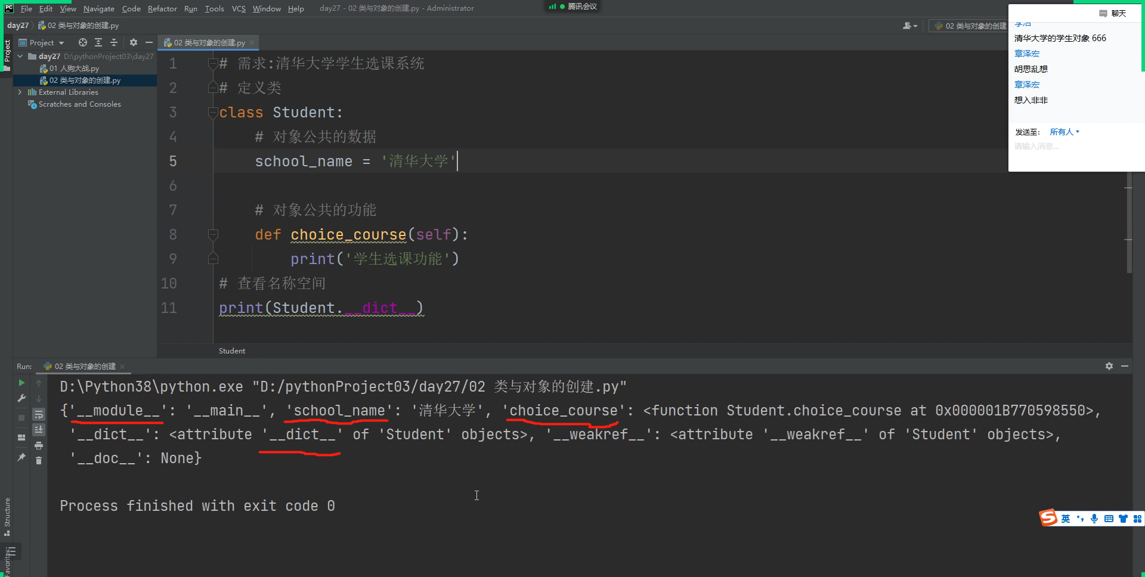
Task: Collapse code fold at line 1 comment
Action: coord(212,63)
